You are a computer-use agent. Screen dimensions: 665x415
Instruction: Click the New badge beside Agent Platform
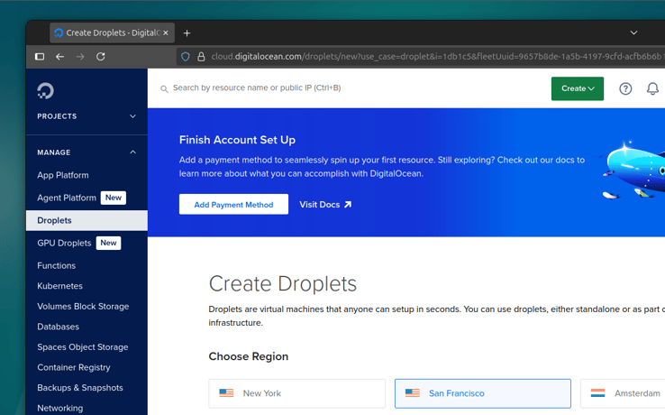coord(114,198)
